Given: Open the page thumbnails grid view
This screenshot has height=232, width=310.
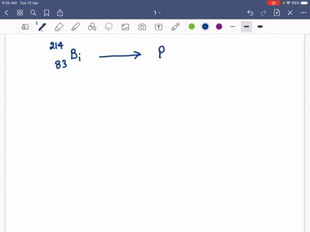Looking at the screenshot, I should 20,13.
